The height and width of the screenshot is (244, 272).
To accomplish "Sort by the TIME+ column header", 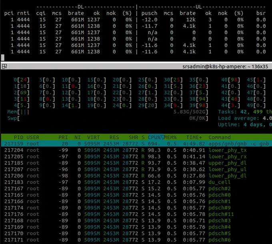I will click(194, 137).
